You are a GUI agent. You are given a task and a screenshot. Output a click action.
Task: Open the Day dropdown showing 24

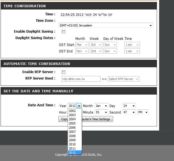click(129, 106)
